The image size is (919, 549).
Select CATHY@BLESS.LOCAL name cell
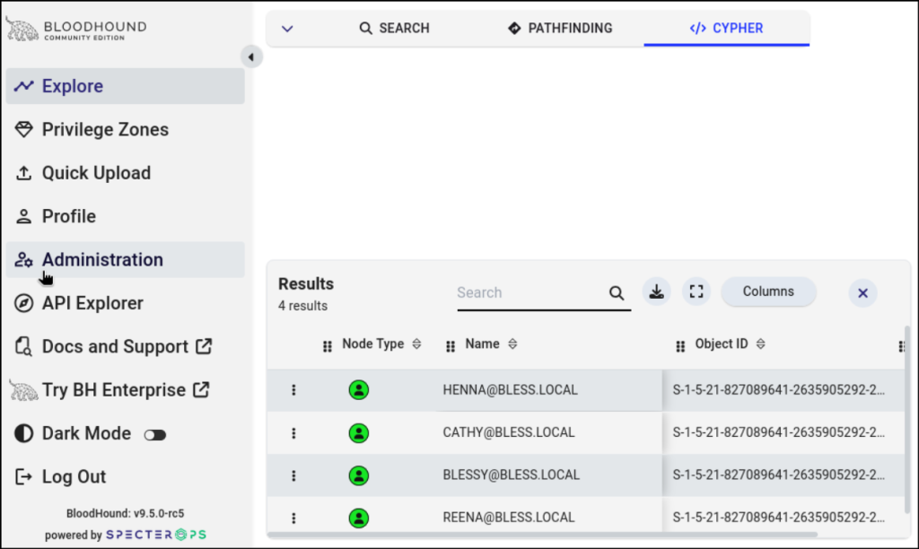(508, 432)
